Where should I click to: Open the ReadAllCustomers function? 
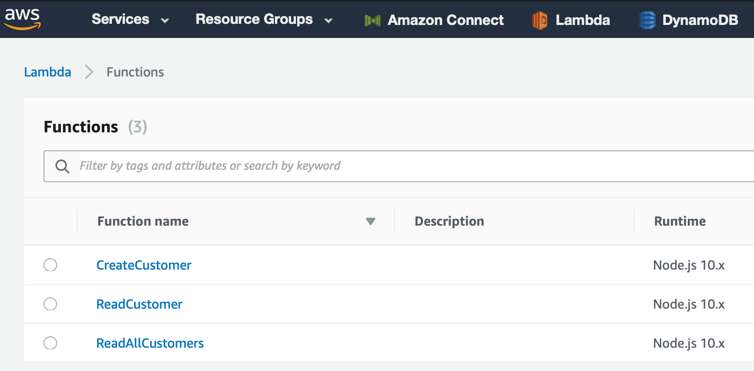(x=150, y=343)
